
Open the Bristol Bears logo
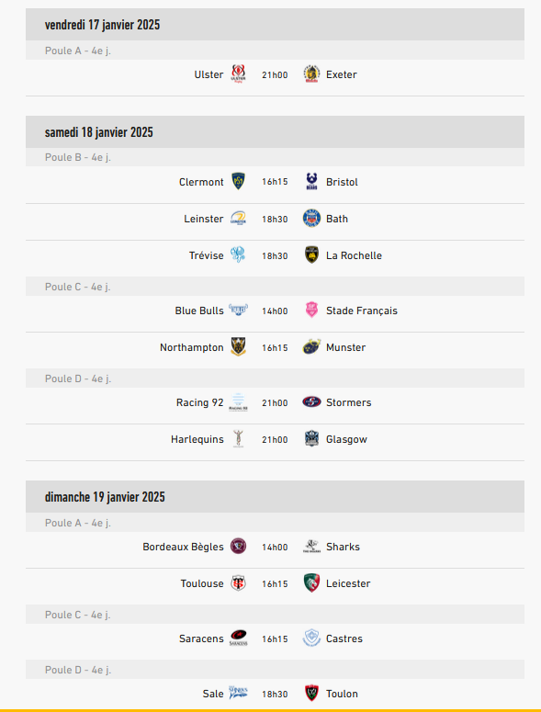[x=311, y=181]
